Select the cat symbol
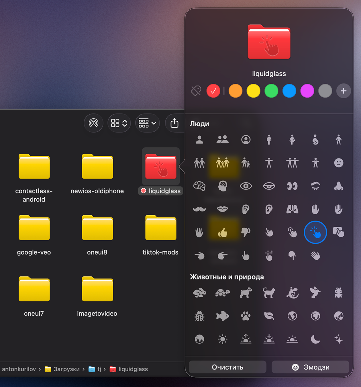Viewport: 361px width, 387px height. tap(269, 293)
